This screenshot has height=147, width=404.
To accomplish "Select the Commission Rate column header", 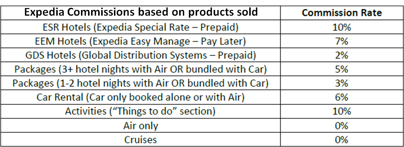I will pos(342,13).
